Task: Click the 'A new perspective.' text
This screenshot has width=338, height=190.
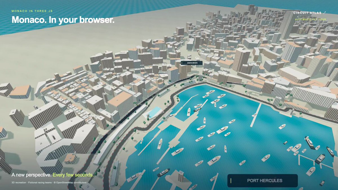Action: click(x=31, y=175)
